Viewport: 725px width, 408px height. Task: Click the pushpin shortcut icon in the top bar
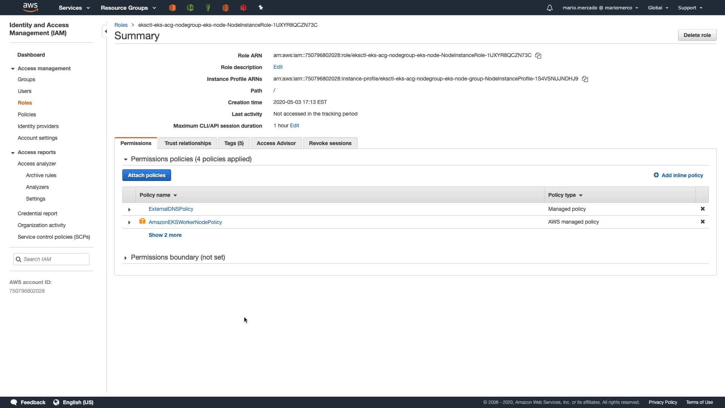261,8
